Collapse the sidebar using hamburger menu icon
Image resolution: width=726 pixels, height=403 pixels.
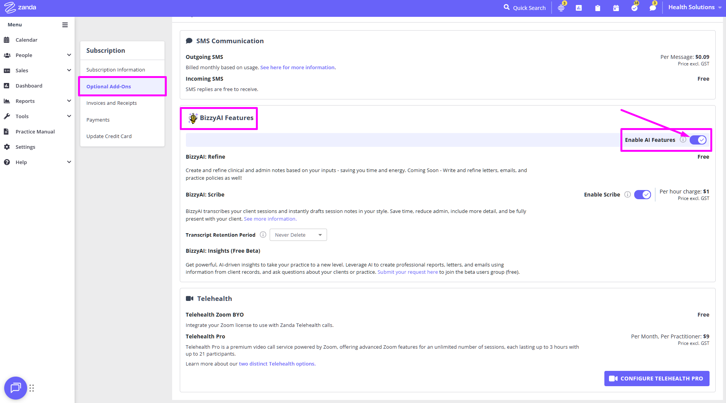65,25
